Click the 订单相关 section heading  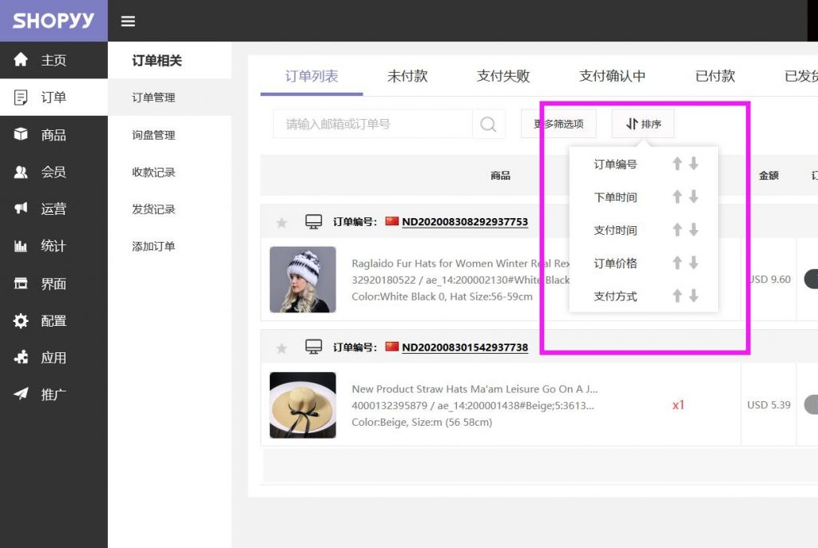point(157,61)
